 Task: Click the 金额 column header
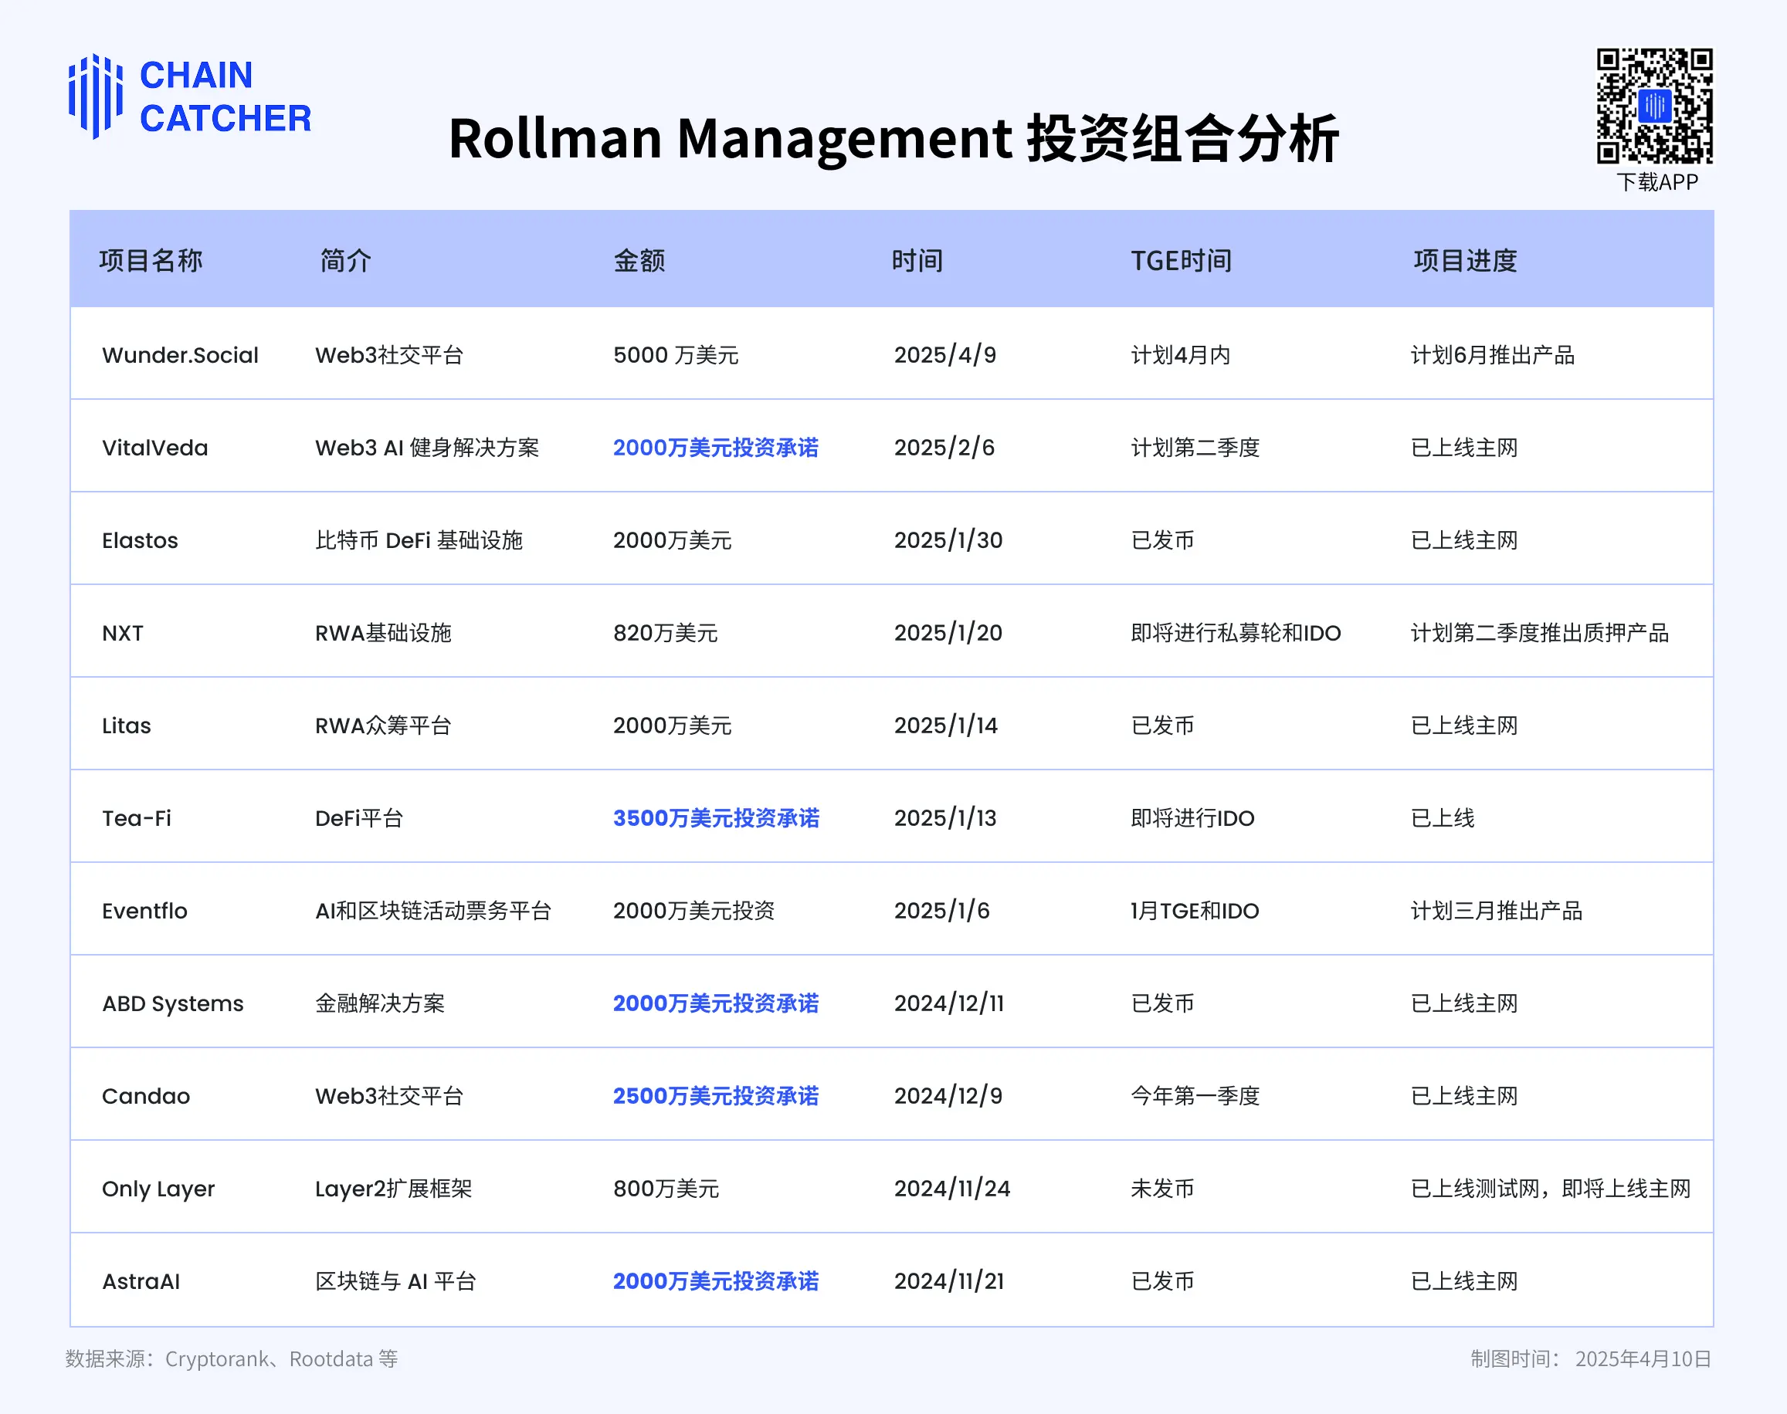click(641, 261)
